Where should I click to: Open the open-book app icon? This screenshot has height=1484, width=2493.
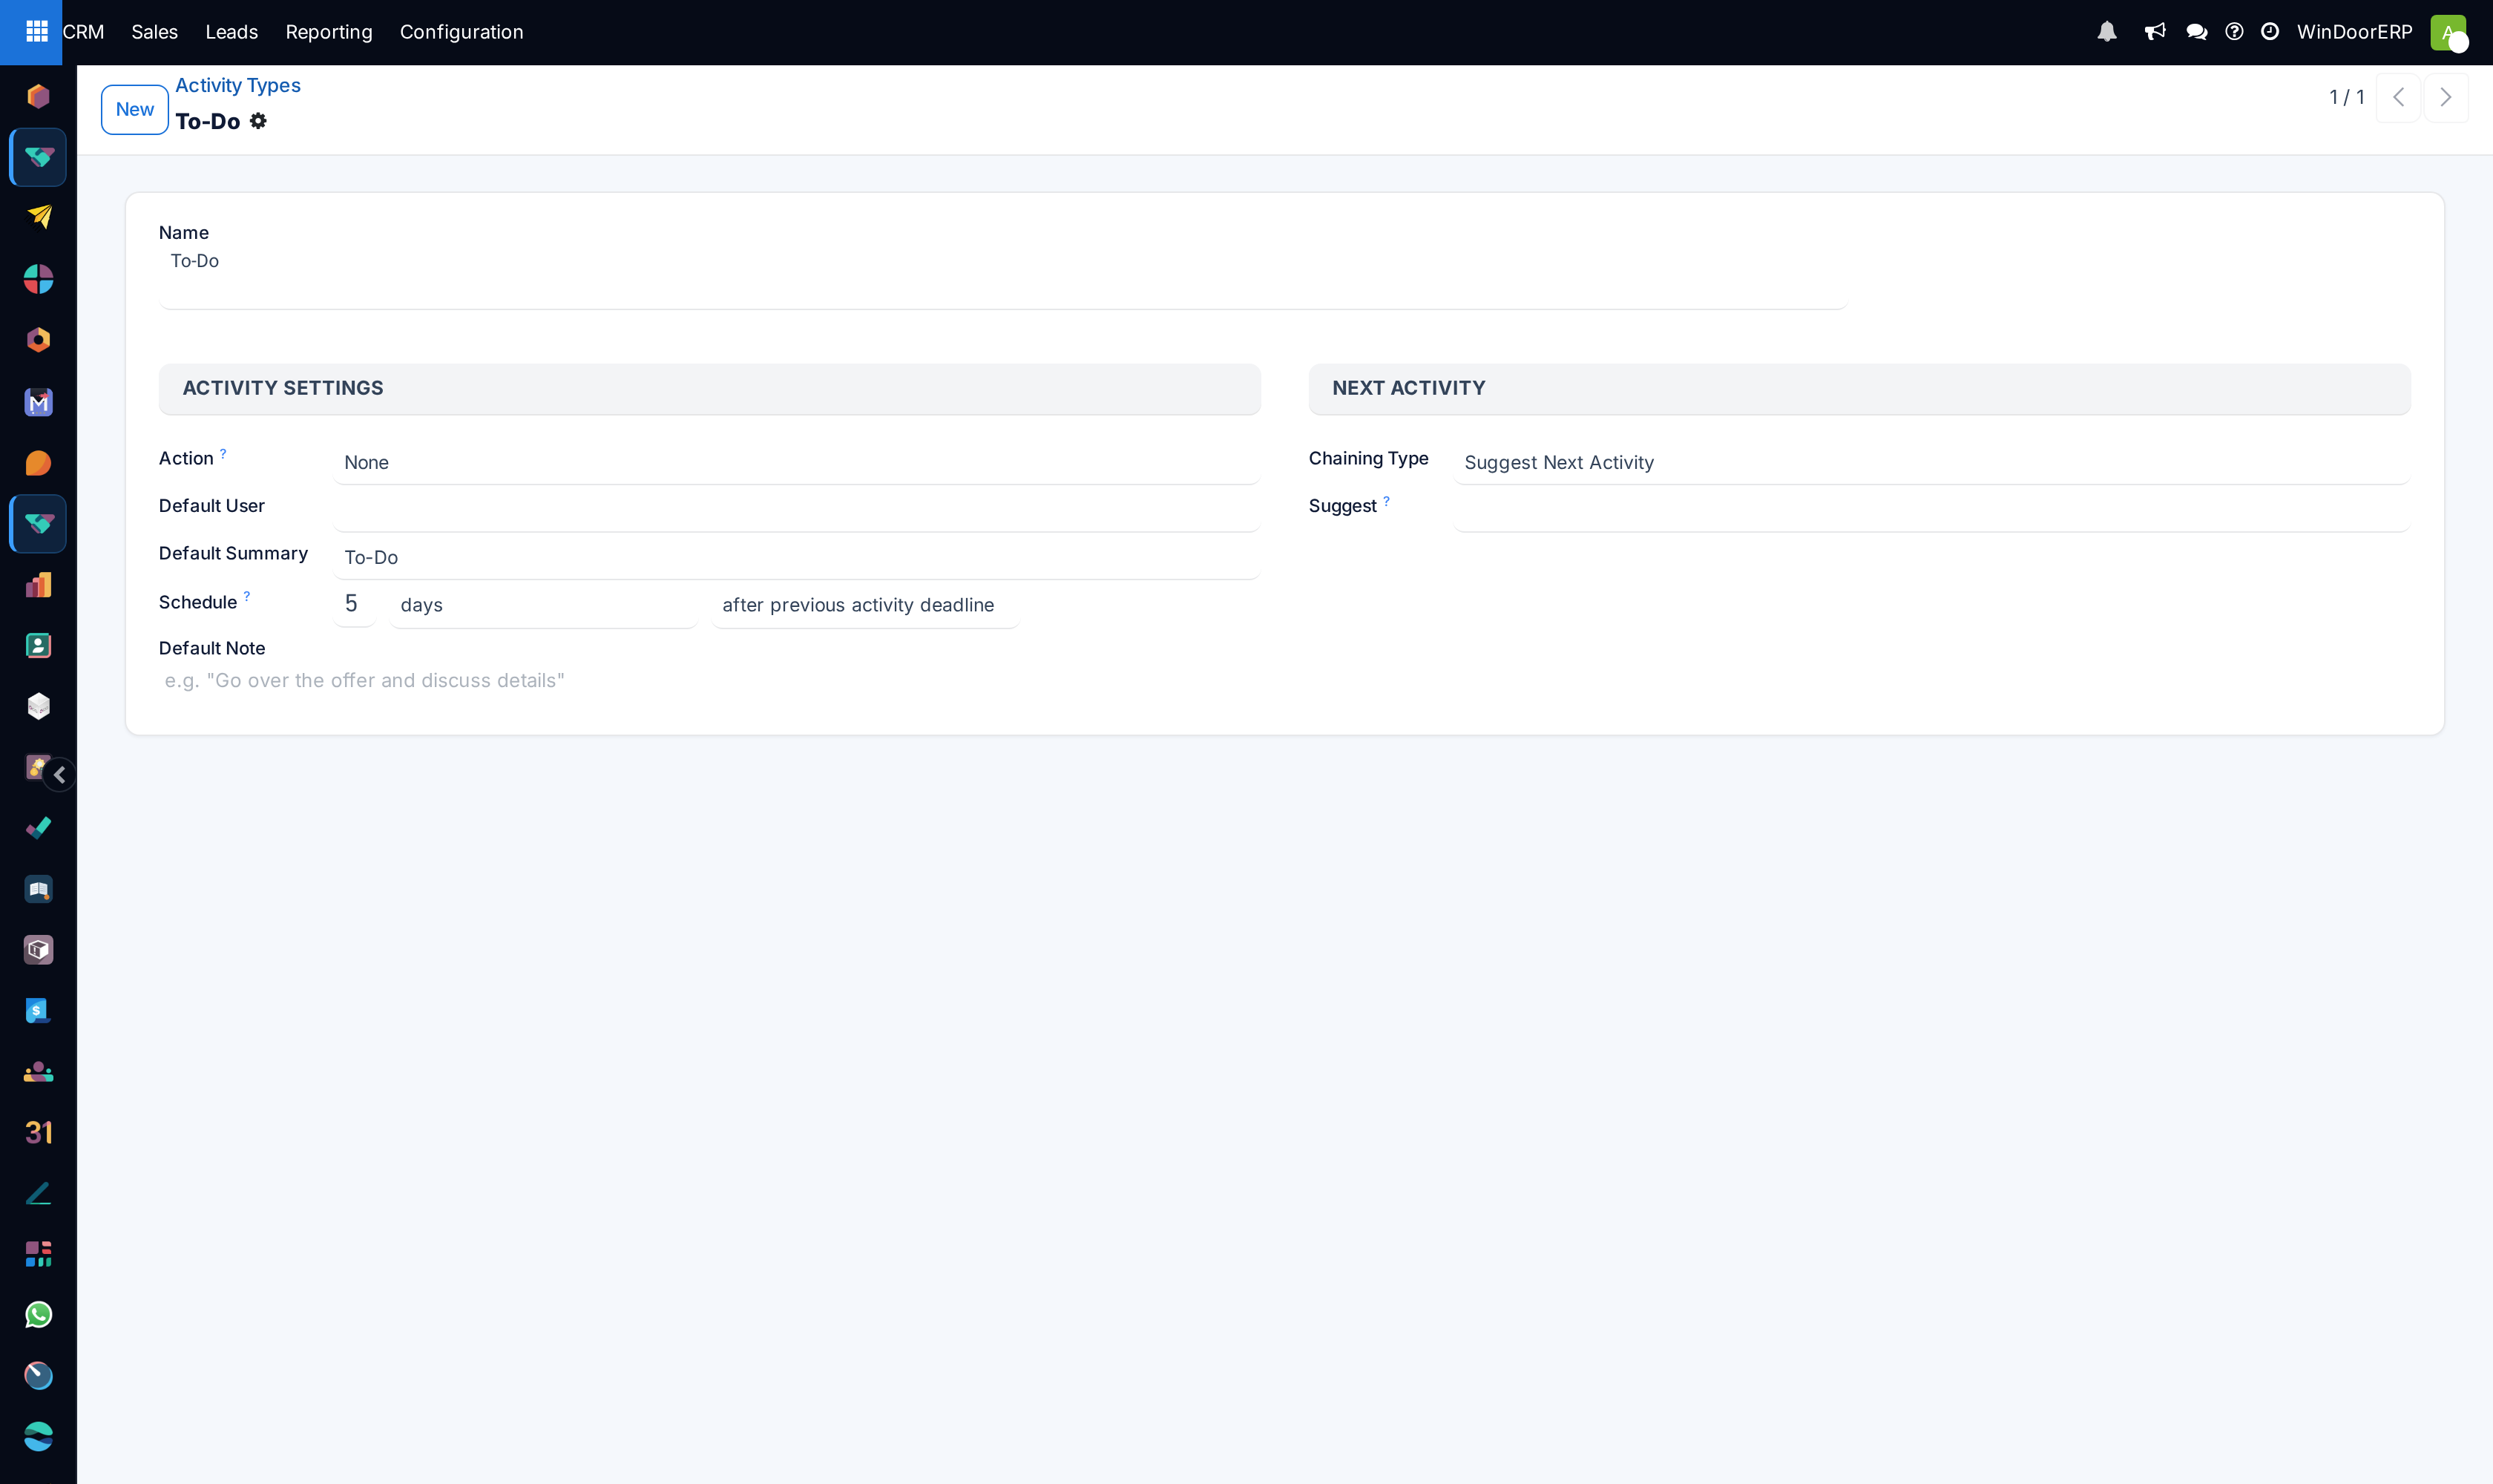tap(38, 889)
